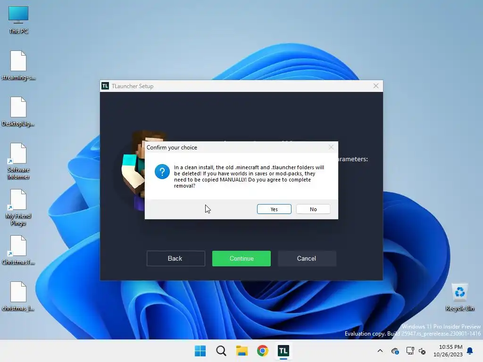Click the 'TLauncher Setup' title text
483x362 pixels.
tap(133, 86)
